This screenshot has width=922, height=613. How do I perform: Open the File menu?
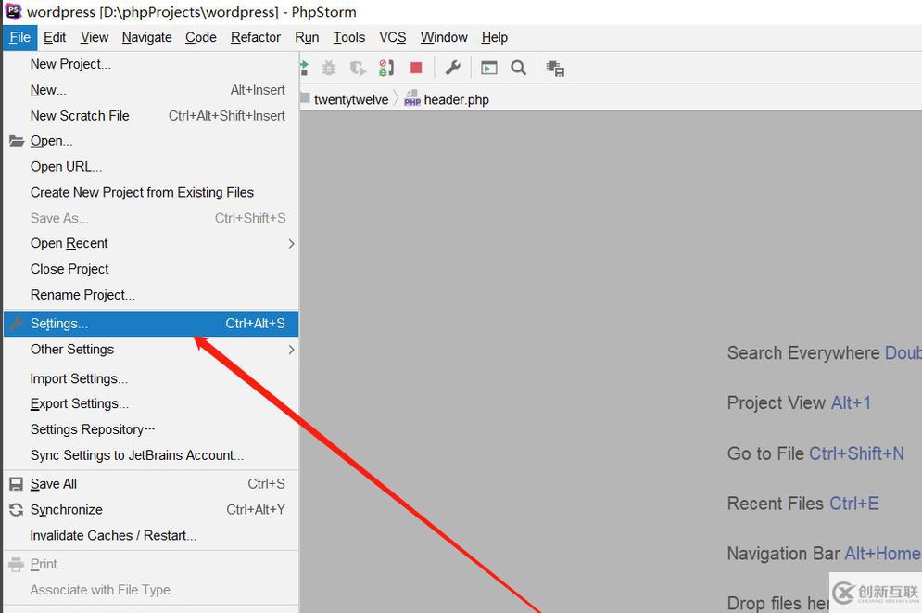pos(20,38)
